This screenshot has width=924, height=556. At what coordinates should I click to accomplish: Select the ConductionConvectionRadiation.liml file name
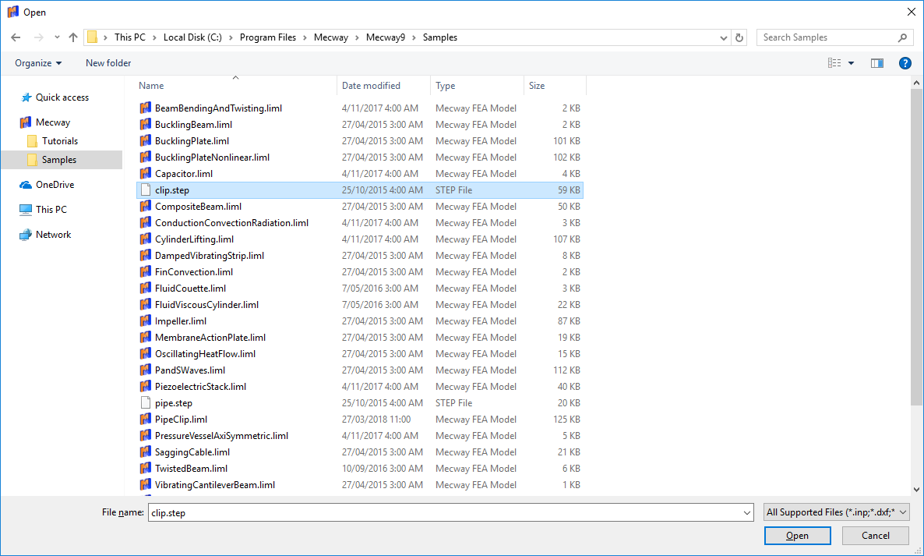[231, 223]
